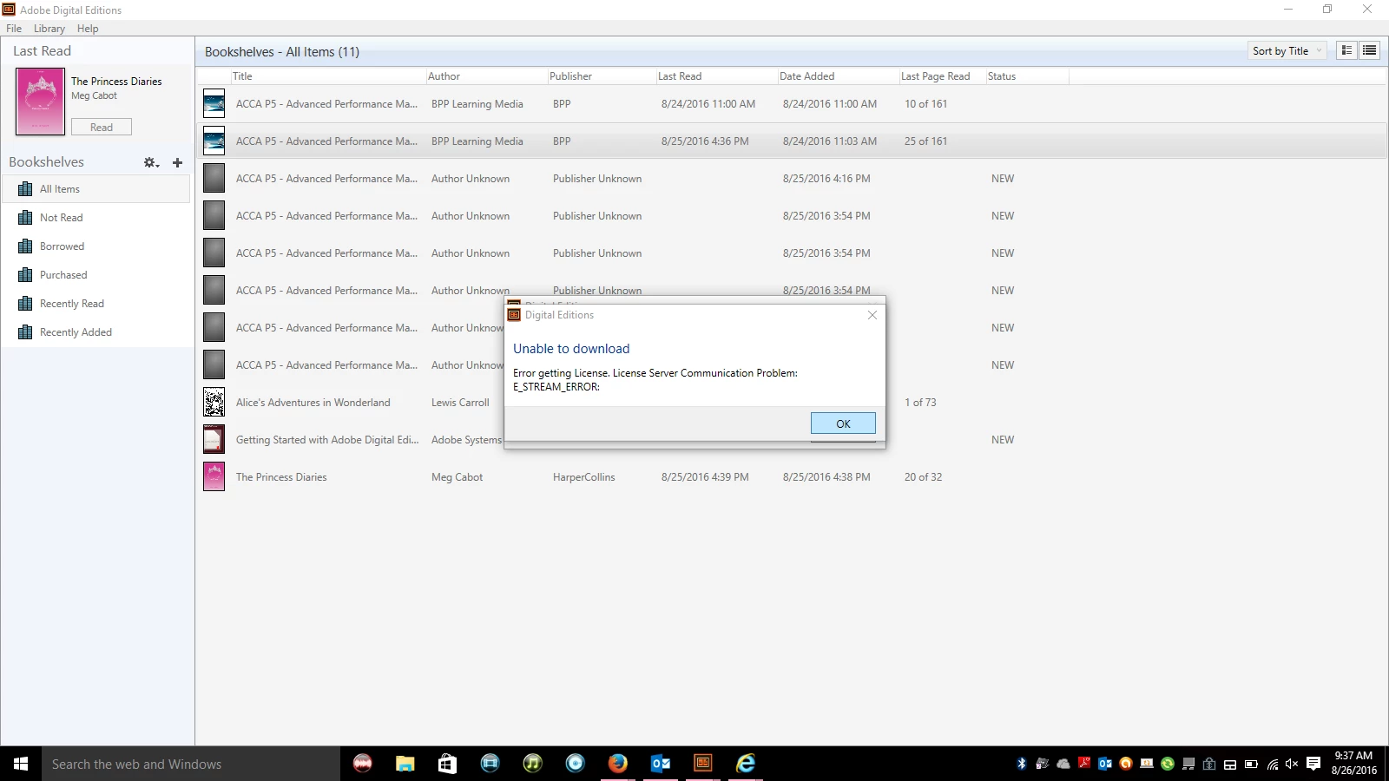1389x781 pixels.
Task: Select the Recently Added bookshelf
Action: click(95, 332)
